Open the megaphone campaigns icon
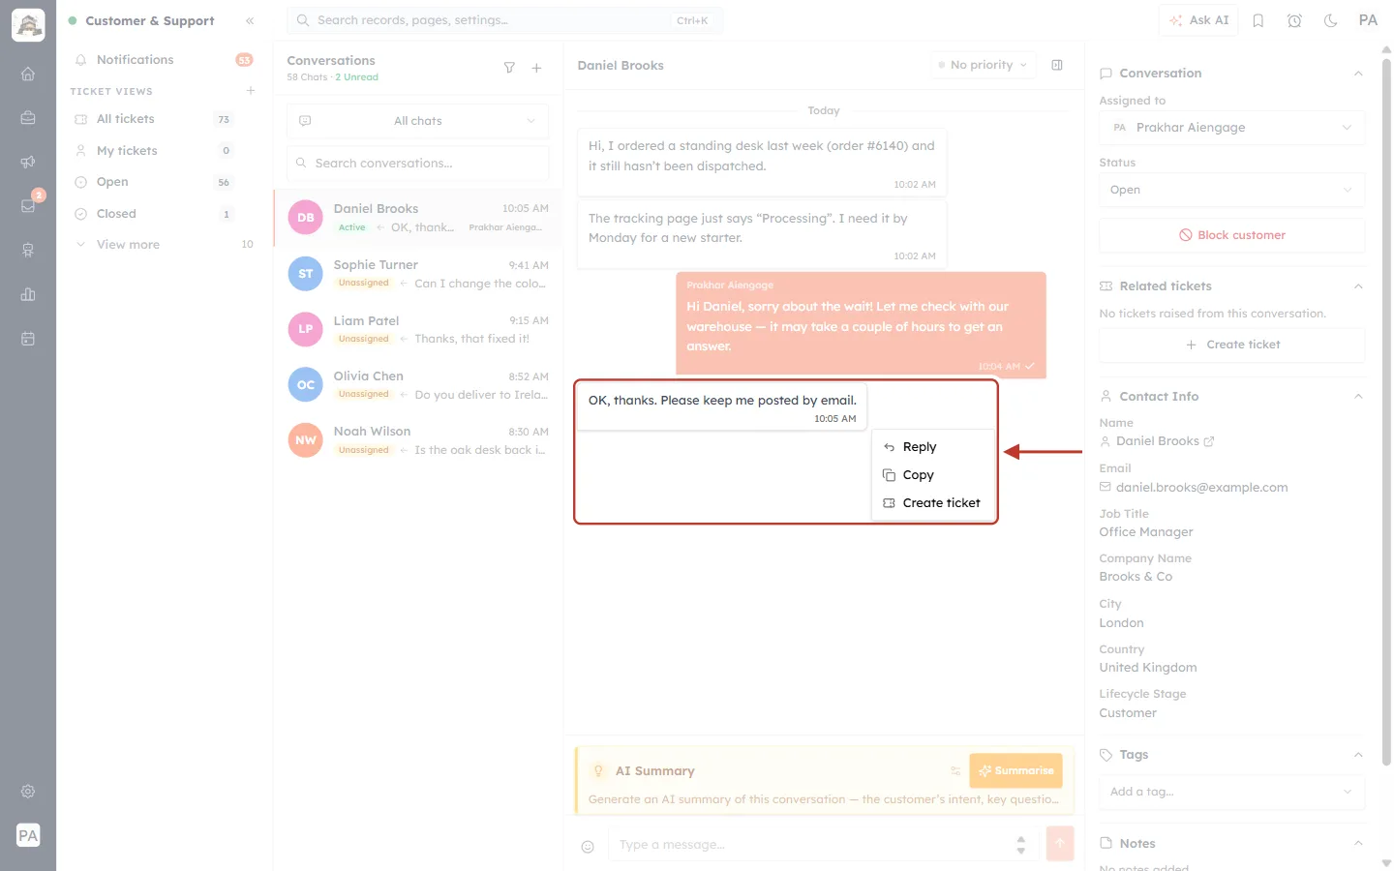 click(x=28, y=162)
